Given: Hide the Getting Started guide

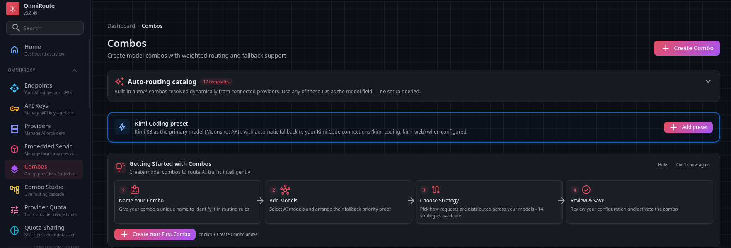Looking at the screenshot, I should (663, 165).
